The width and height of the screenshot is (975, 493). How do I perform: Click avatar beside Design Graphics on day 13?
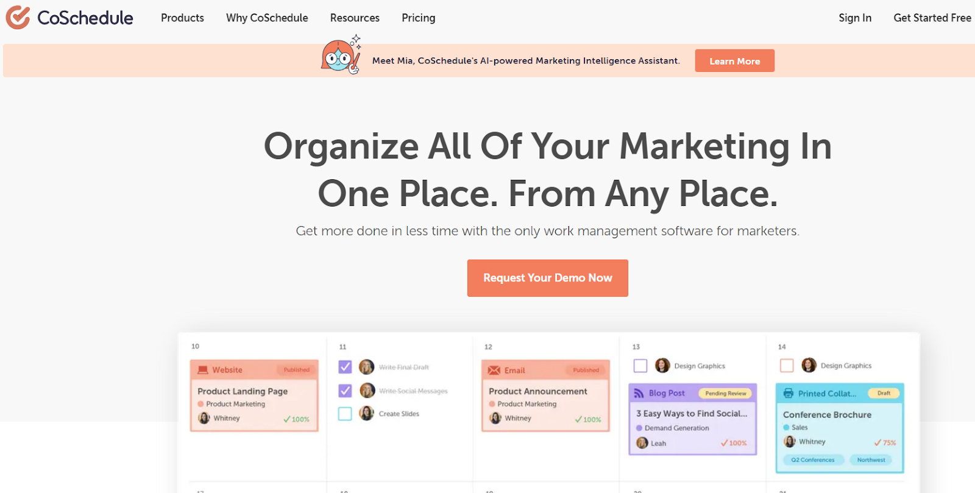click(662, 366)
